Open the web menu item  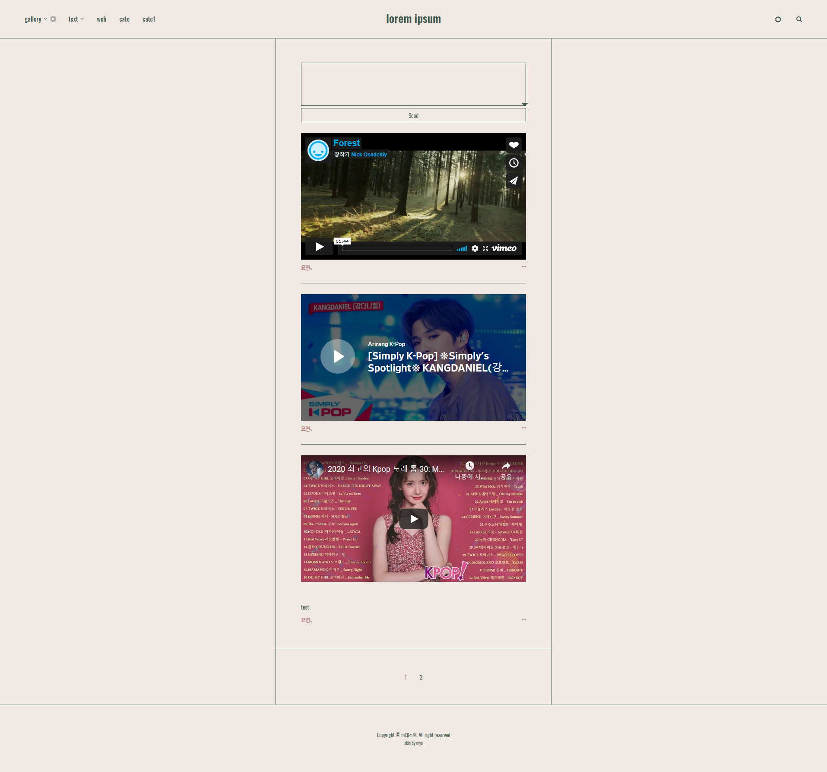(101, 19)
